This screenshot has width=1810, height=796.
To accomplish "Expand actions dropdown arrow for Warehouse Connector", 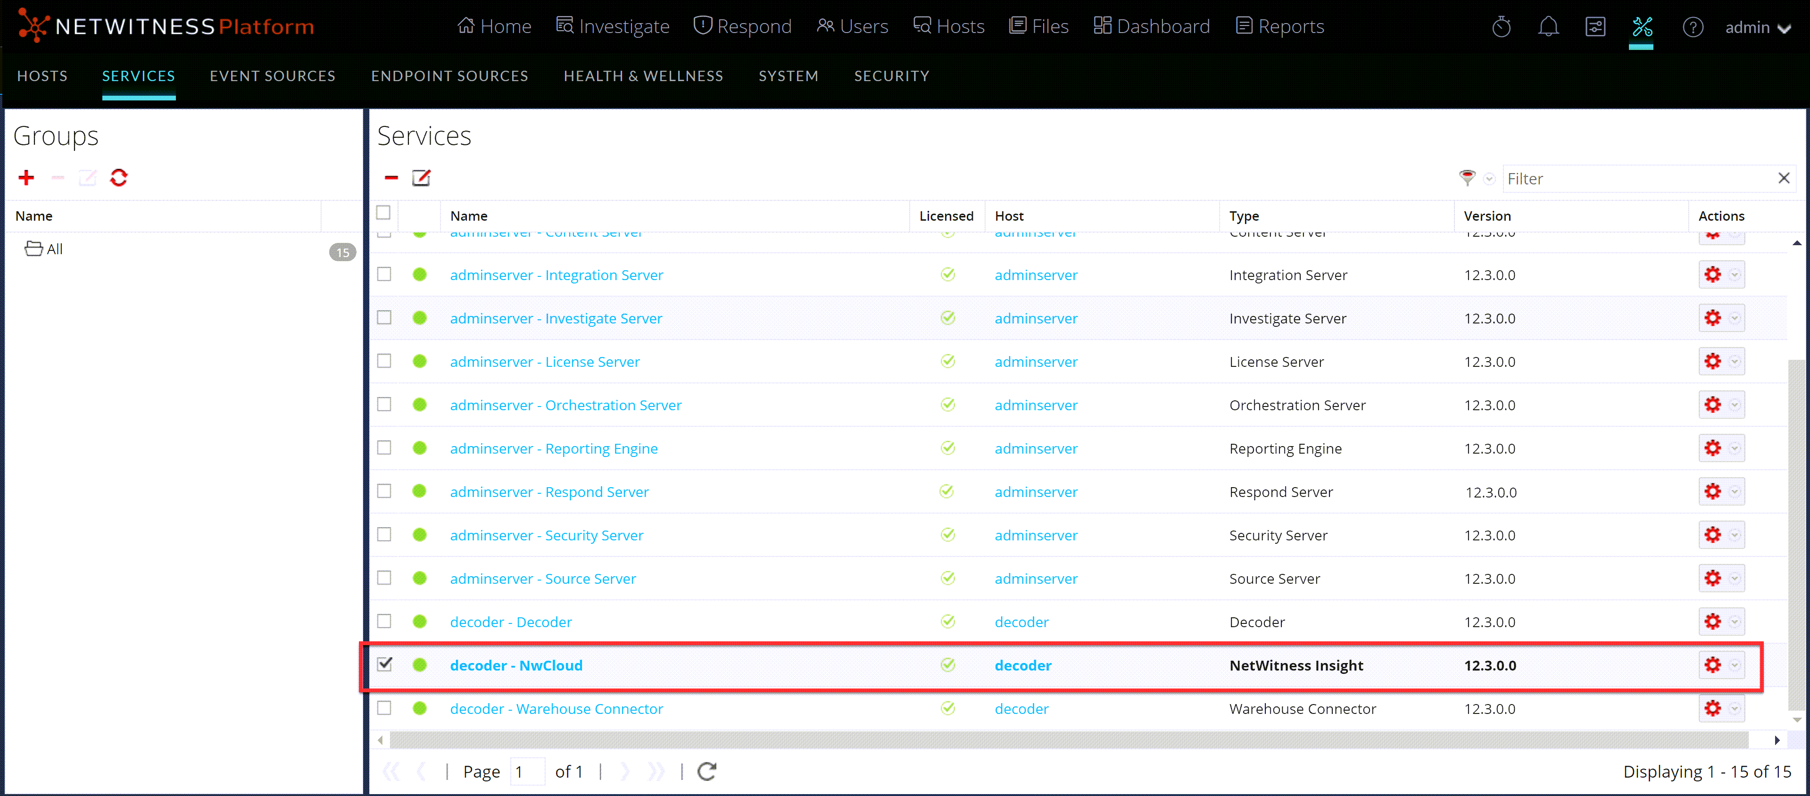I will coord(1735,708).
